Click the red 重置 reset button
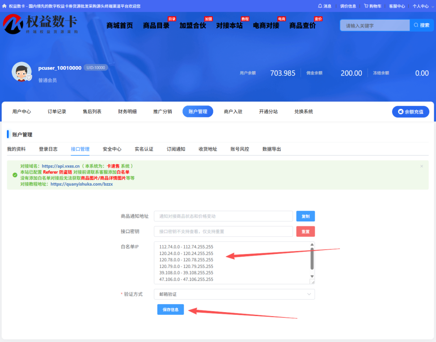The height and width of the screenshot is (342, 436). pos(305,232)
